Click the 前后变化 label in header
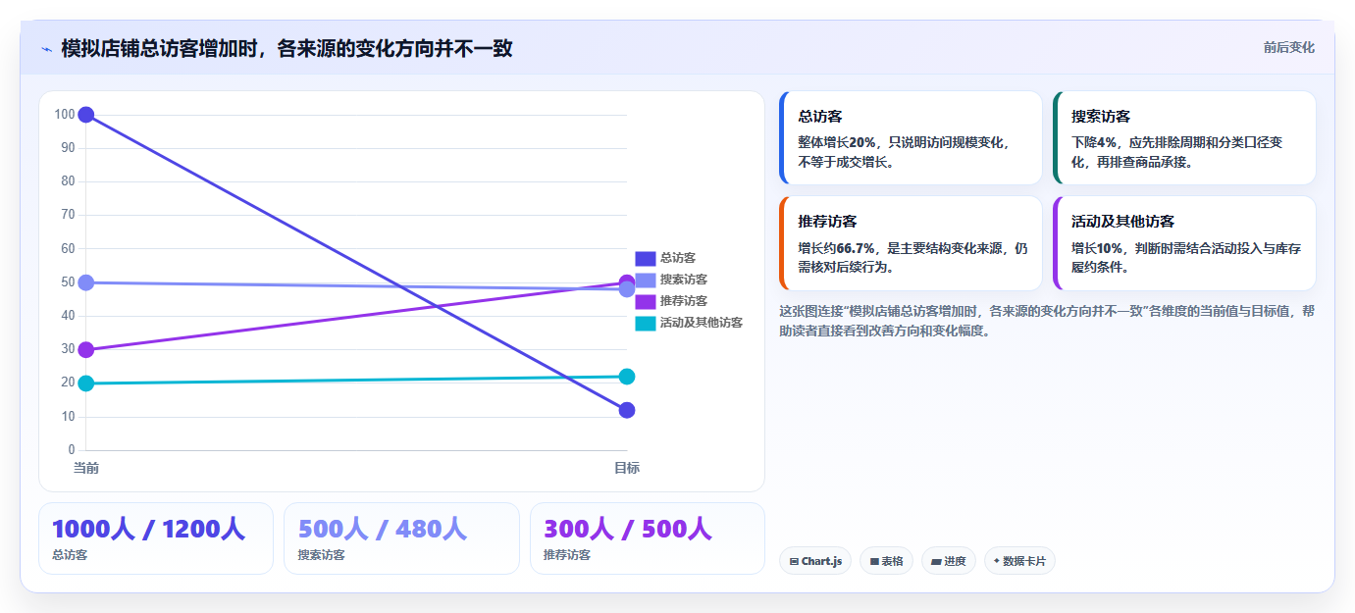Screen dimensions: 1355x613 tap(1288, 47)
